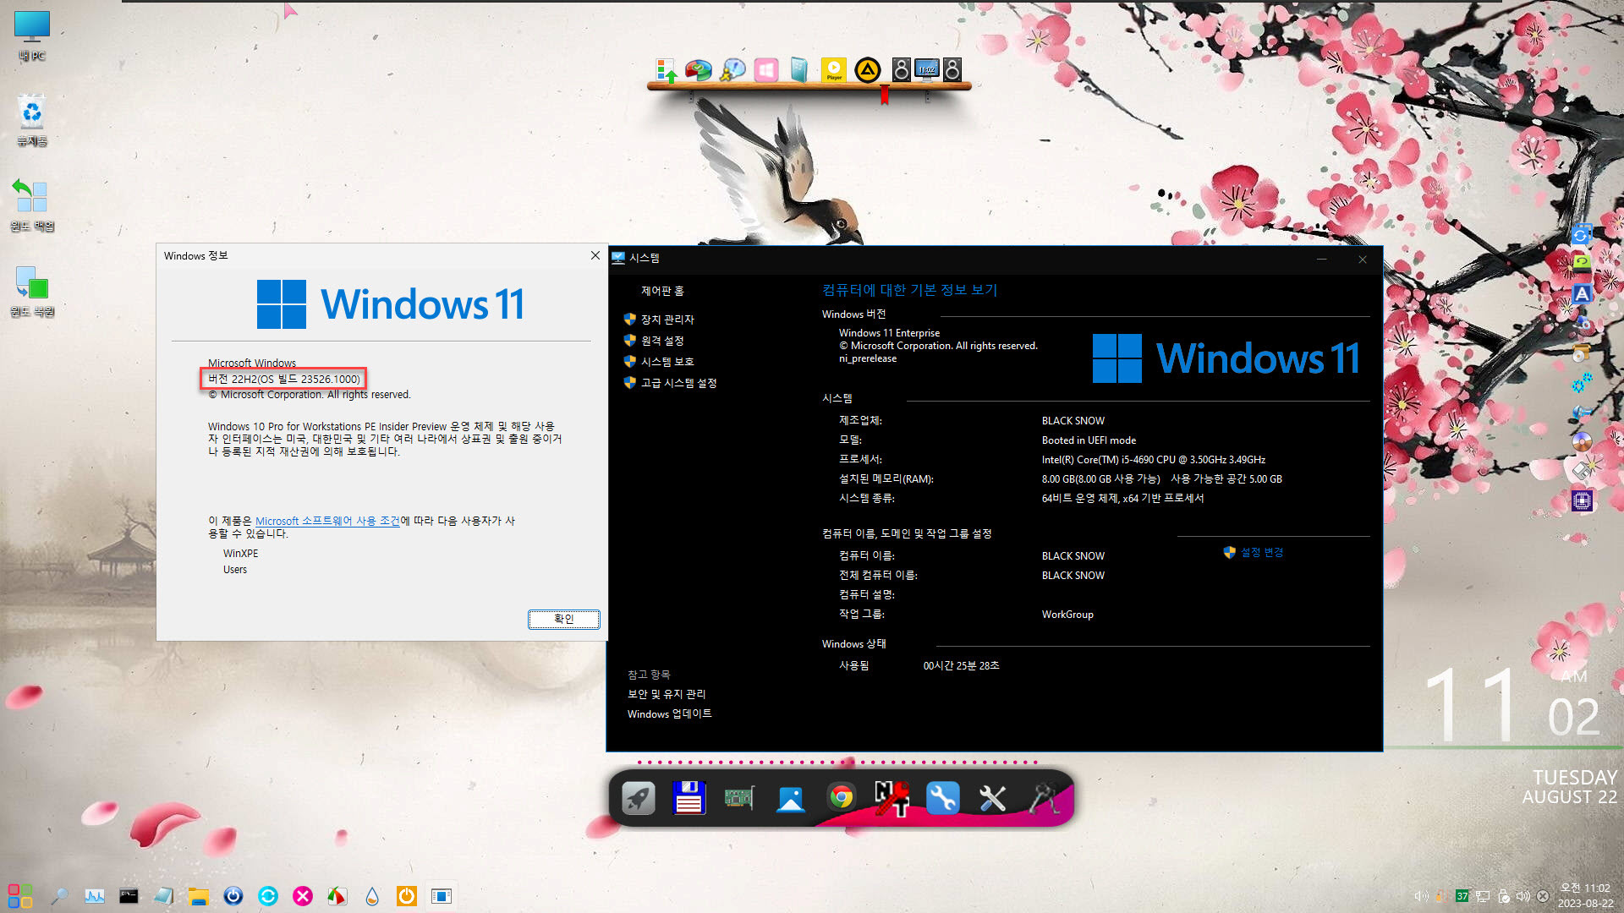Screen dimensions: 1624x913
Task: Open the notepad icon on the taskbar
Action: coord(163,896)
